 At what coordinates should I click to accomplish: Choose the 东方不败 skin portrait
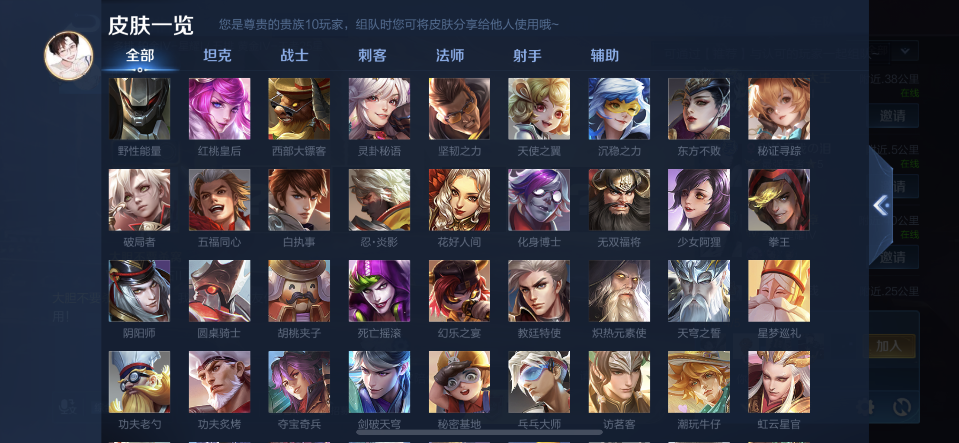(x=699, y=109)
